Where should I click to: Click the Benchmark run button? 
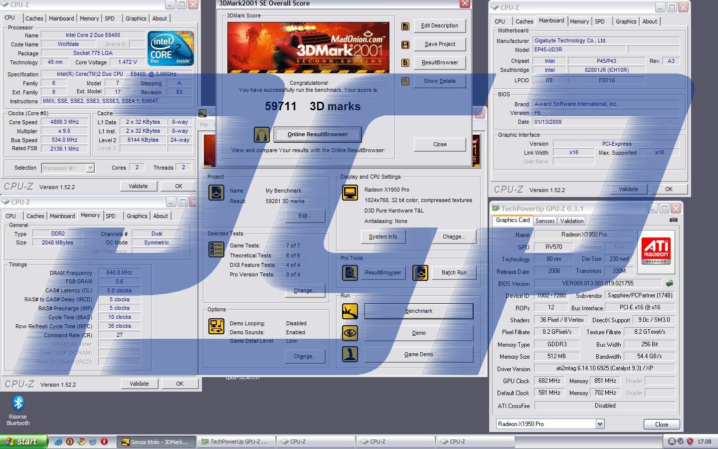pyautogui.click(x=419, y=311)
